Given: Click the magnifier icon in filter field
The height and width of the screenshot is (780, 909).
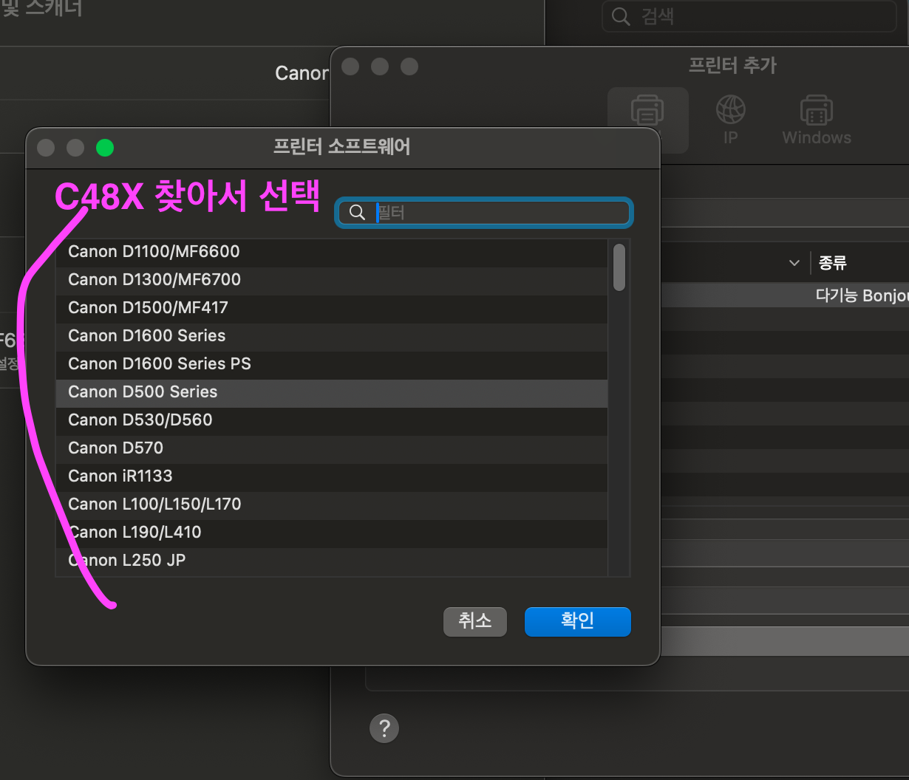Looking at the screenshot, I should [358, 213].
